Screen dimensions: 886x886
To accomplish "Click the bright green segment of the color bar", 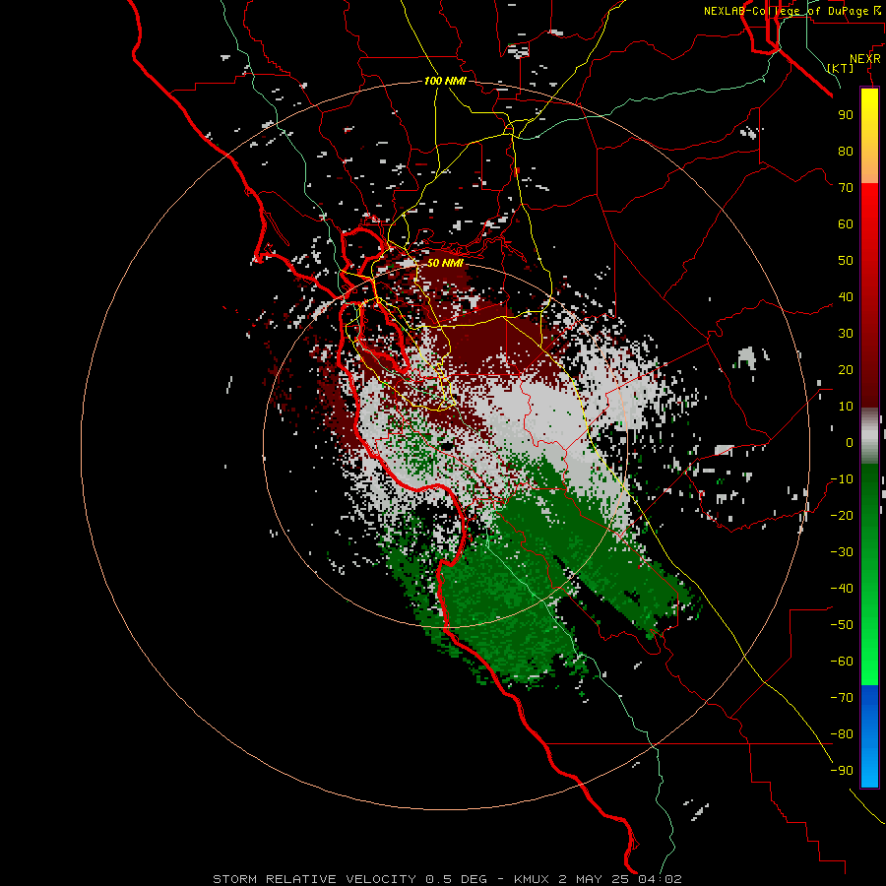I will [869, 650].
